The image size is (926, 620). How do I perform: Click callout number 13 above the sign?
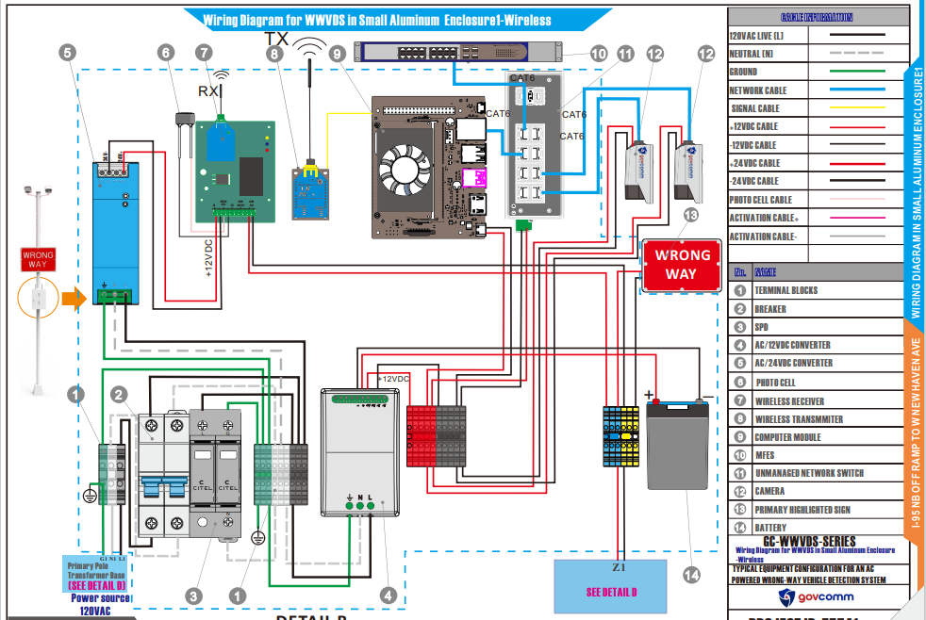click(690, 215)
